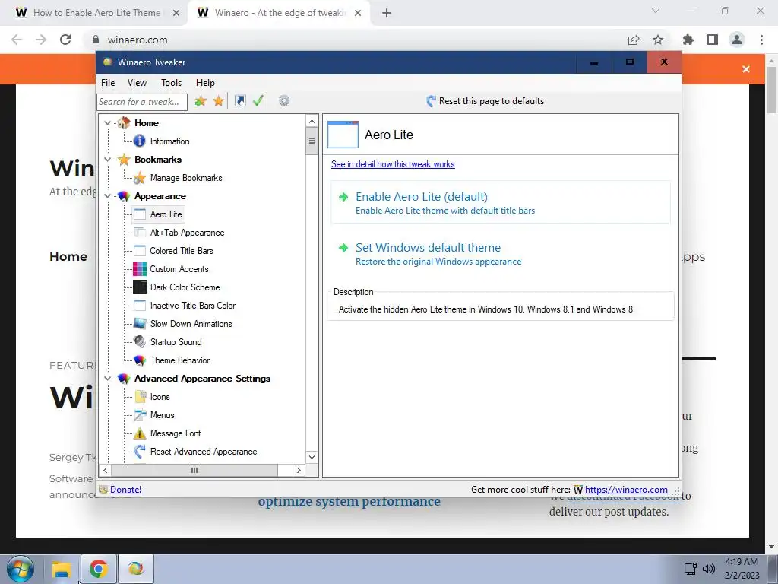Collapse the Home tree node

(108, 123)
